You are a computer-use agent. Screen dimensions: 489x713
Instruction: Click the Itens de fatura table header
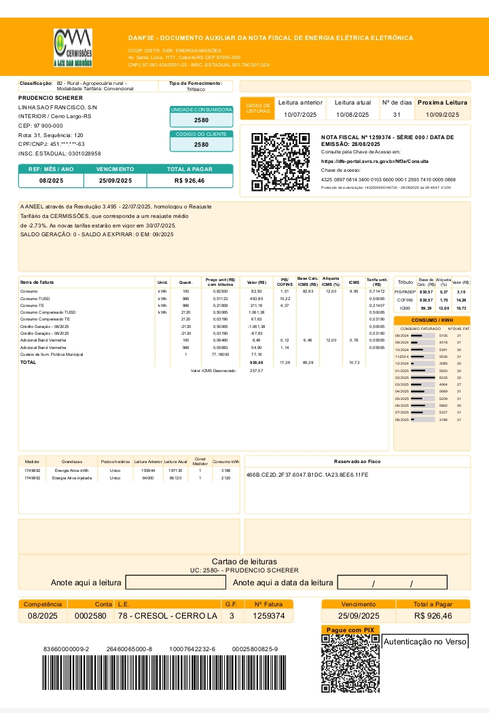(x=37, y=282)
